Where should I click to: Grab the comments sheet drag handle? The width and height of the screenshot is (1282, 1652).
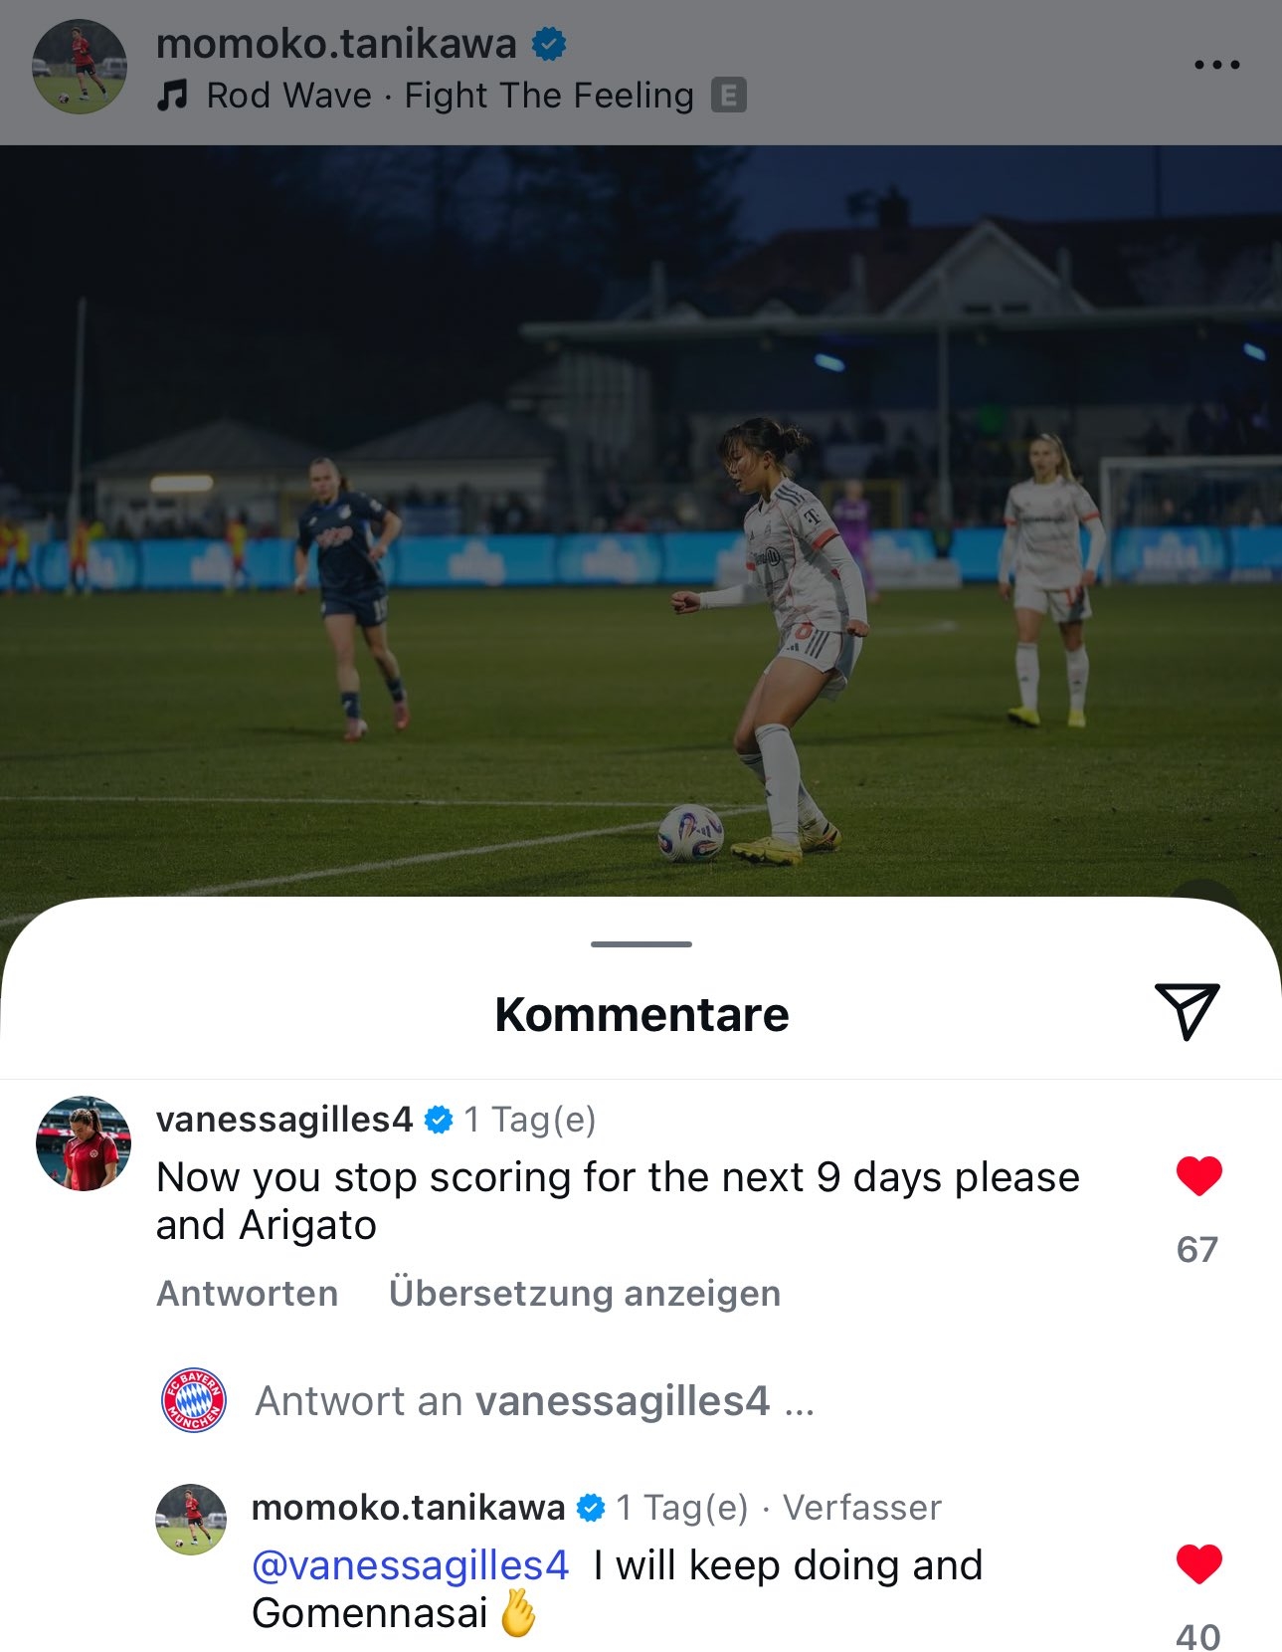click(641, 943)
